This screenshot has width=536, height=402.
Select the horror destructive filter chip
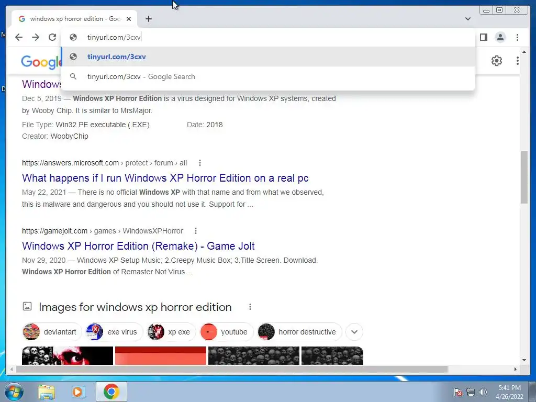point(299,332)
